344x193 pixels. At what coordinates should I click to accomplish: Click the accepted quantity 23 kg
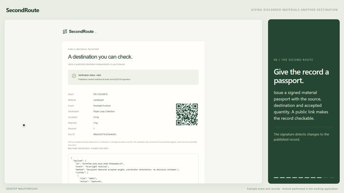pos(96,117)
